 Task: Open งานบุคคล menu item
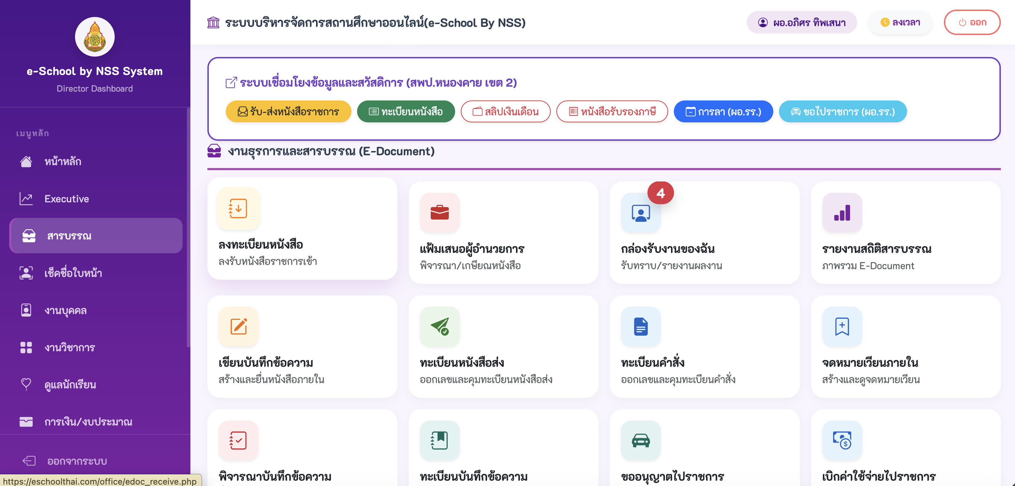click(96, 310)
